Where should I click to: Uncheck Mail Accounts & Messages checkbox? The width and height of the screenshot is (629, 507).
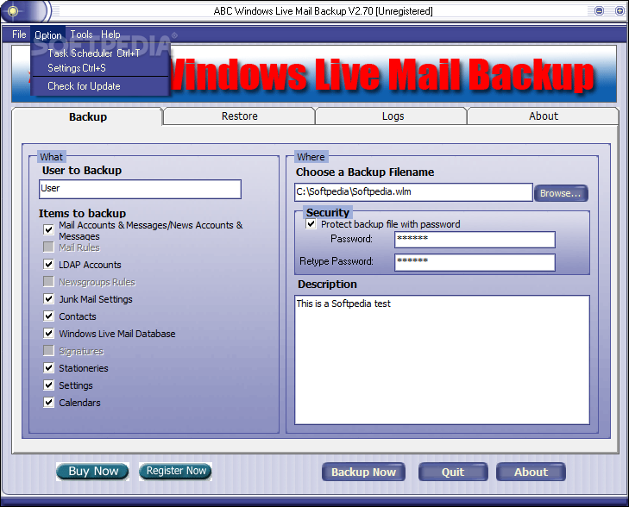click(x=48, y=229)
